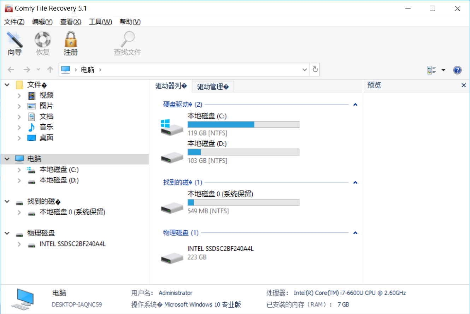Select 文档 document icon in tree
Screen dimensions: 470x314
tap(32, 117)
